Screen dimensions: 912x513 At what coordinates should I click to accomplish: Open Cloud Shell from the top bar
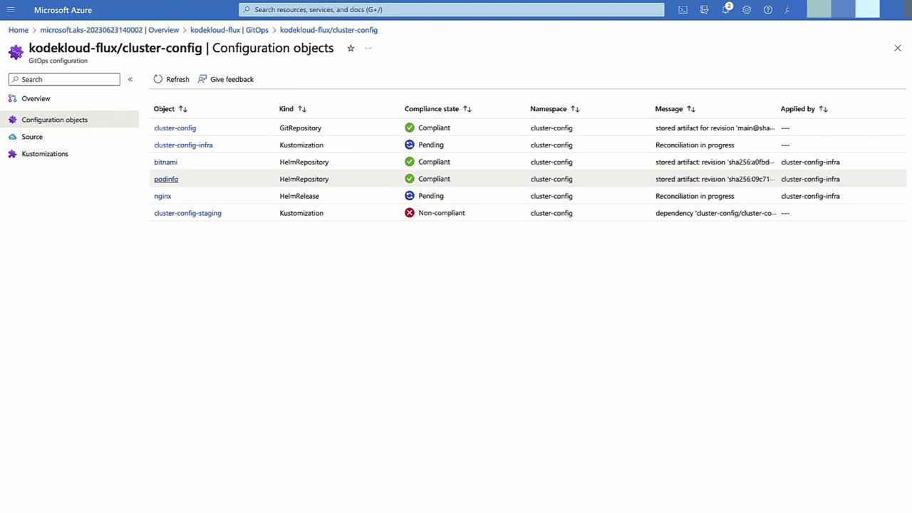click(x=683, y=10)
